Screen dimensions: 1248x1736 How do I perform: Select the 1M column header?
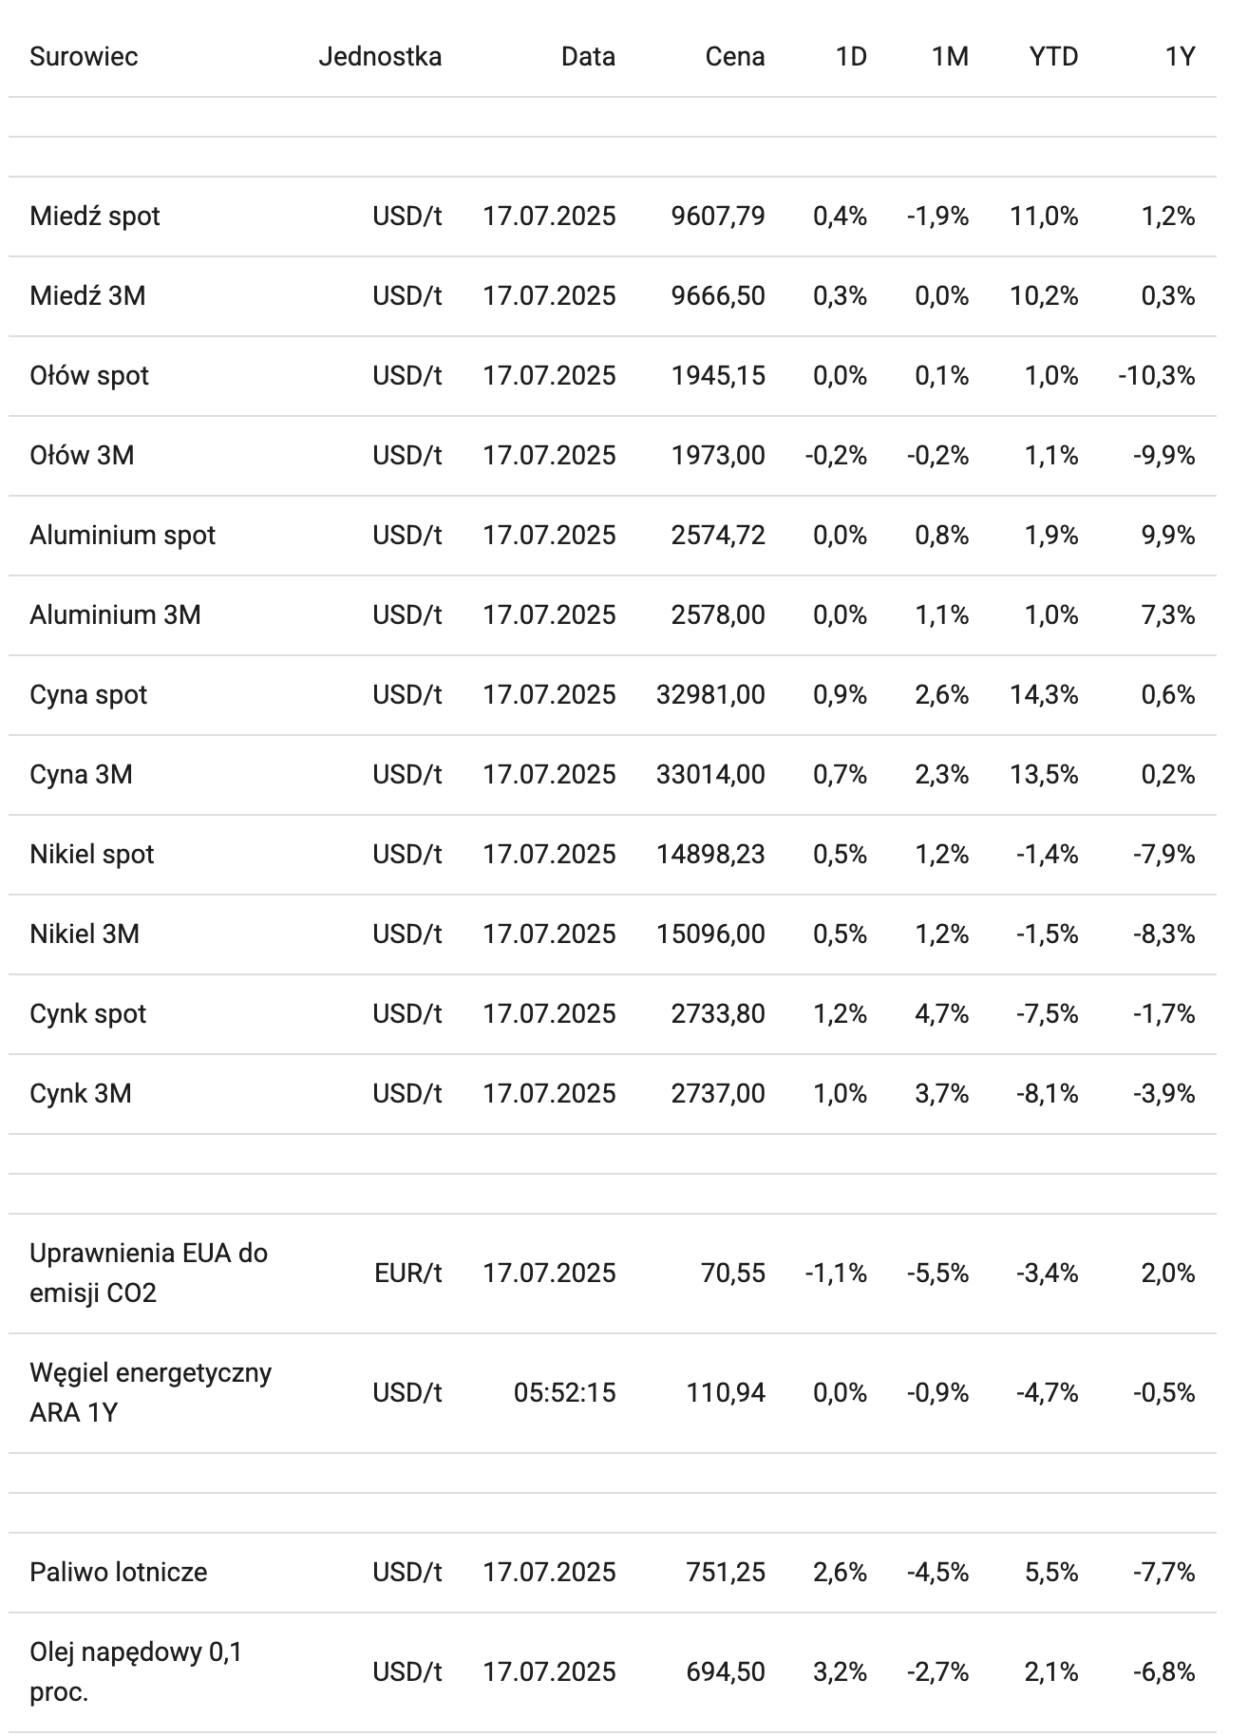pos(950,57)
